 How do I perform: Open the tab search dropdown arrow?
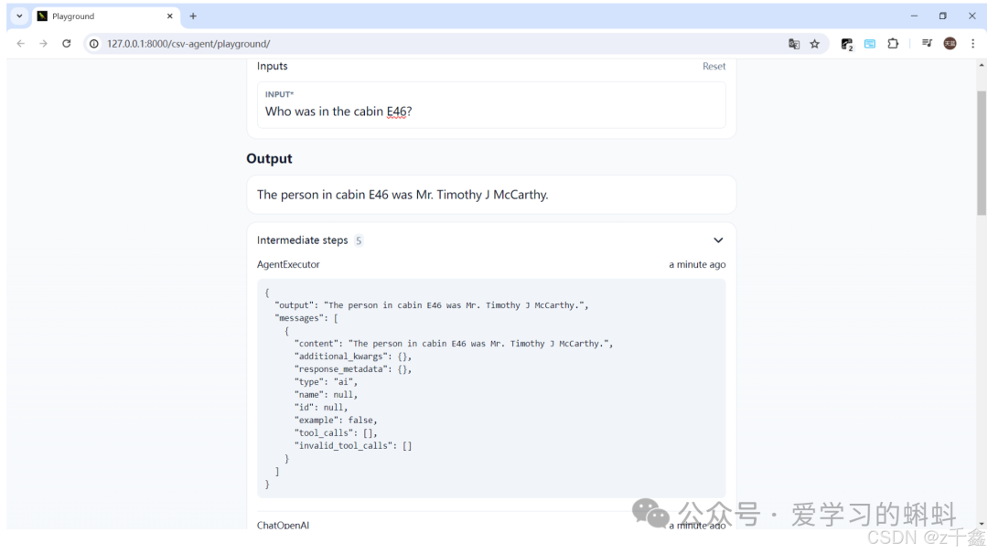tap(19, 16)
